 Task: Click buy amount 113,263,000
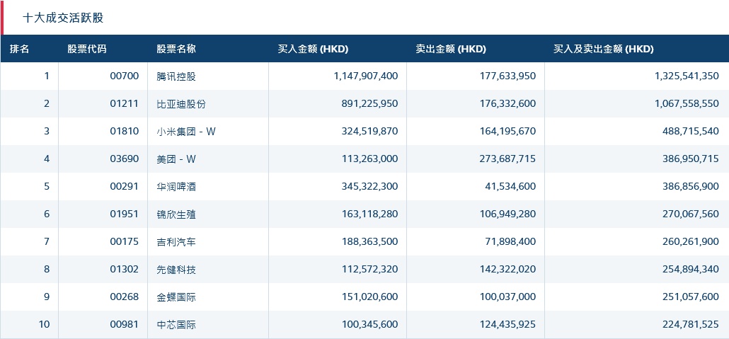(x=369, y=159)
